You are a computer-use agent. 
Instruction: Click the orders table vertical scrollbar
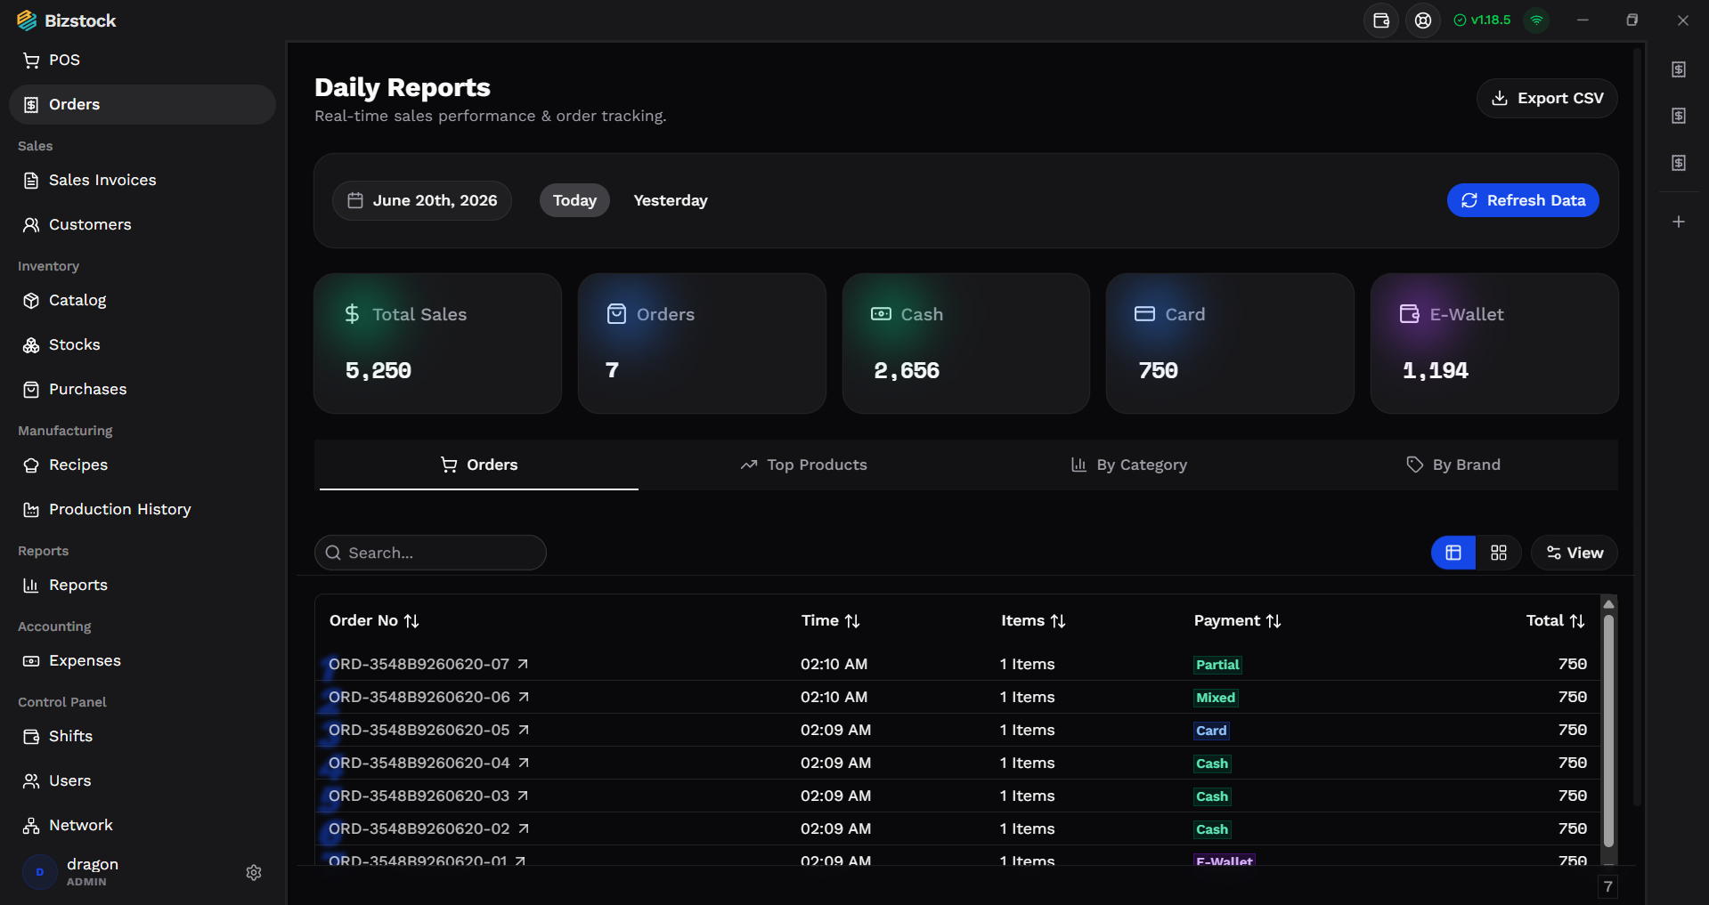(x=1608, y=730)
